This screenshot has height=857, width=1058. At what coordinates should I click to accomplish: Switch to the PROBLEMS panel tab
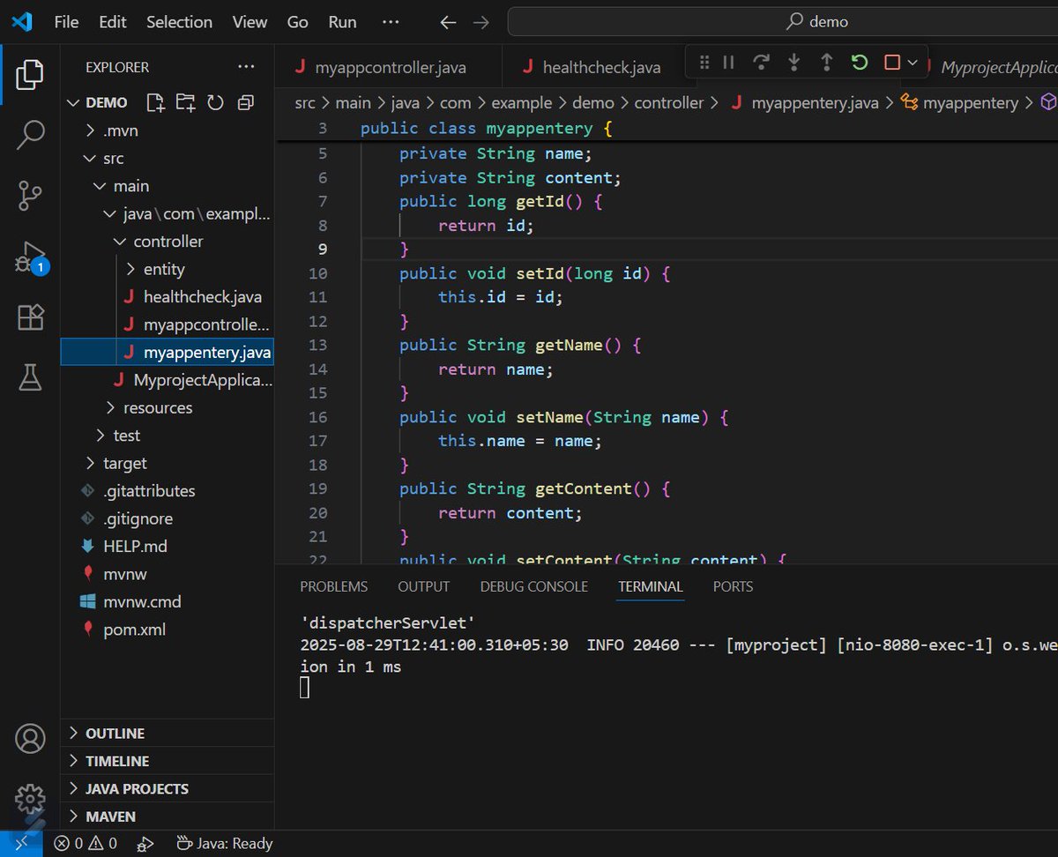[333, 586]
